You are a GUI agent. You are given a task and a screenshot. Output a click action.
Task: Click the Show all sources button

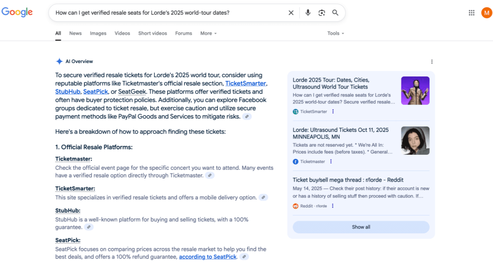point(361,227)
